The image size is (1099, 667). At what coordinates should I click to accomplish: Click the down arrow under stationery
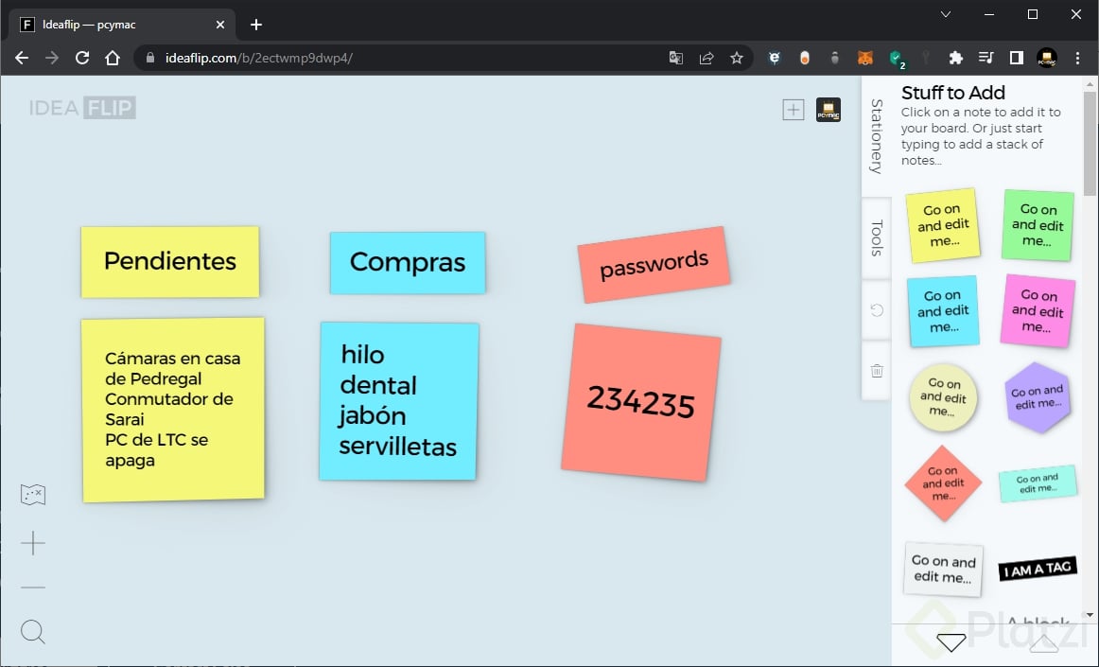pos(951,641)
